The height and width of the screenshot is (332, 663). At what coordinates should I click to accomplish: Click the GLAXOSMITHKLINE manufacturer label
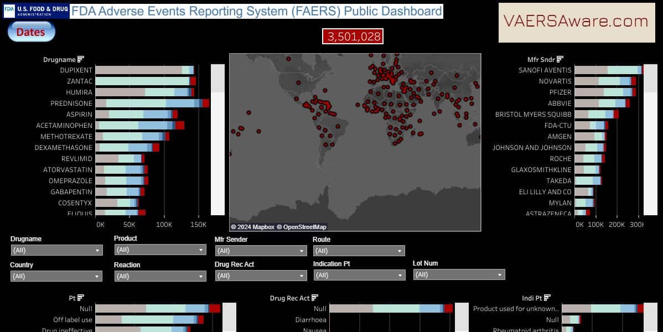pyautogui.click(x=541, y=169)
